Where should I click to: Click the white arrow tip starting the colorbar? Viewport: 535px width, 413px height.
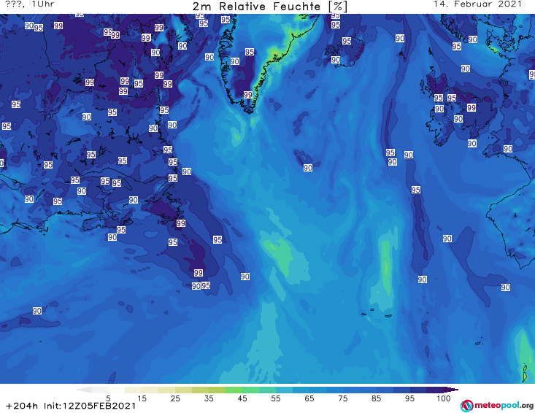tap(84, 390)
